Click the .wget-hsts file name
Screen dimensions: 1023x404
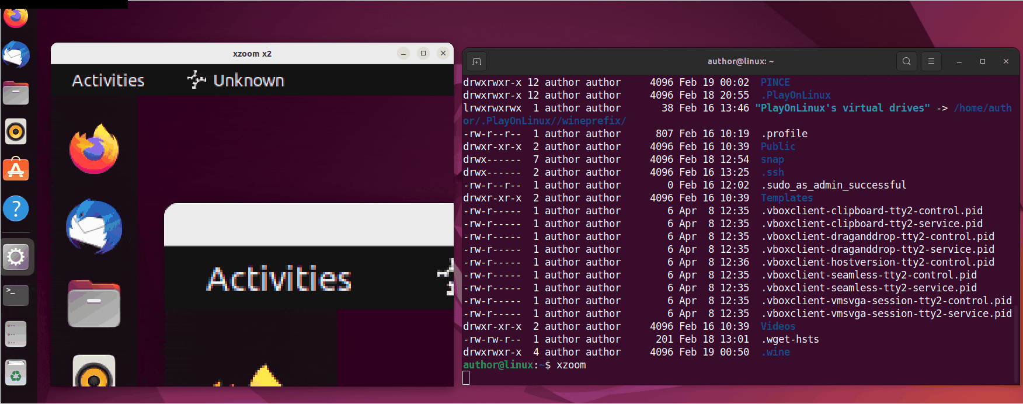[790, 339]
